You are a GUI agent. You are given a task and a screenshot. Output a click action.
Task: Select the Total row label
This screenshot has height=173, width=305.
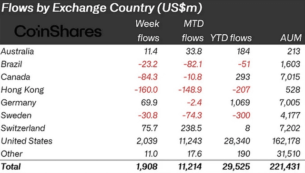(x=10, y=167)
